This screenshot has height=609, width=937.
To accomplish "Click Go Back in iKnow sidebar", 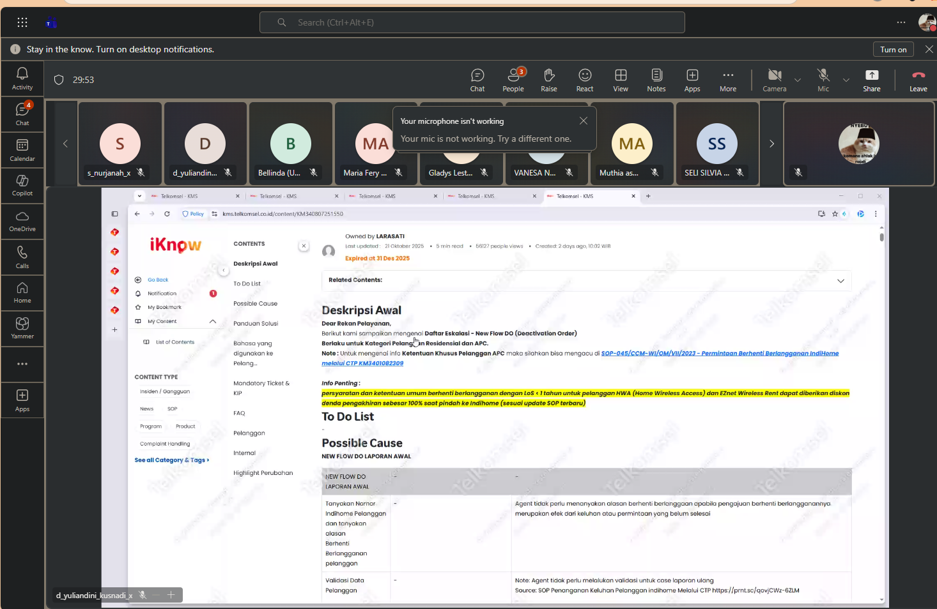I will tap(158, 280).
